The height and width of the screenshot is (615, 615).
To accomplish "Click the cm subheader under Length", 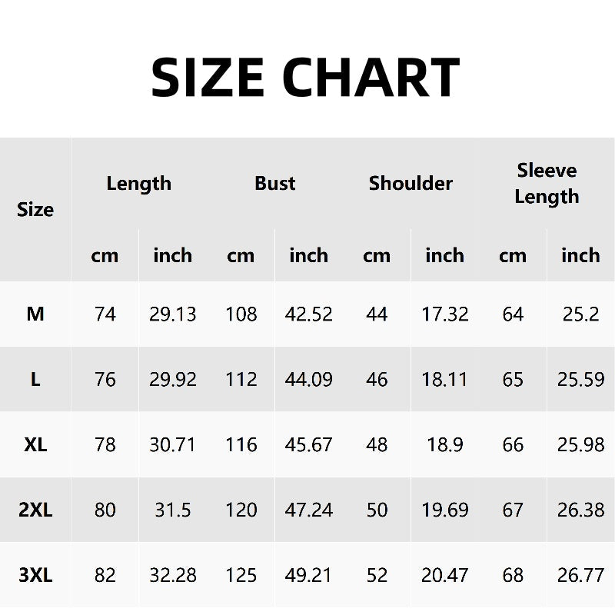I will coord(105,255).
